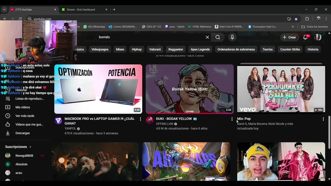Open the (65) WhatsApp bookmark

[94, 27]
